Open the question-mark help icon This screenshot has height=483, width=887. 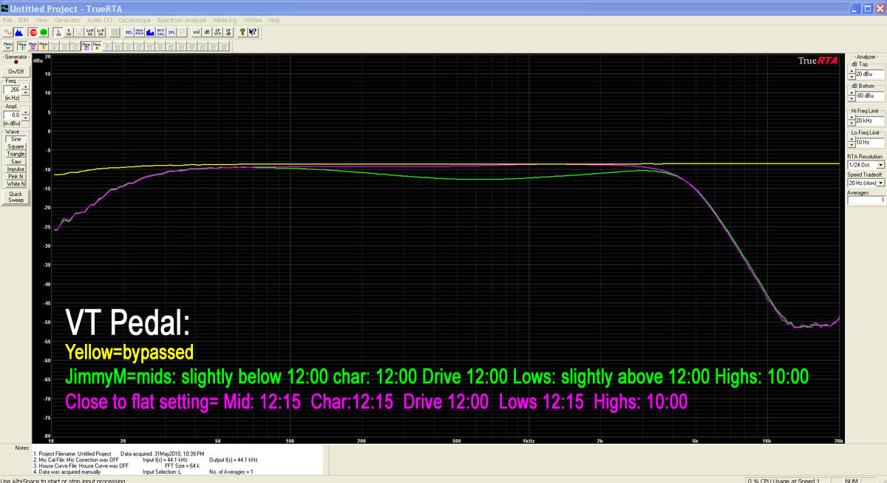point(242,33)
